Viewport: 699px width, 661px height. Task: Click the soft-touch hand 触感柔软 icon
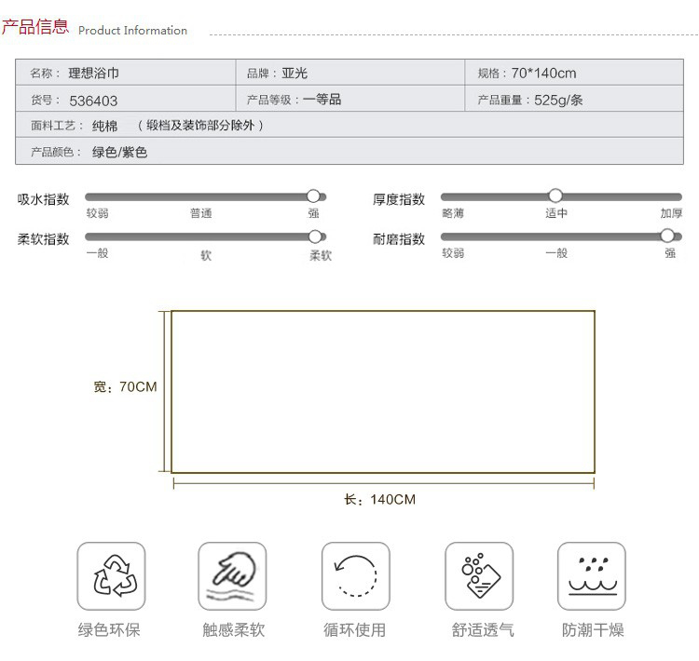pos(232,576)
